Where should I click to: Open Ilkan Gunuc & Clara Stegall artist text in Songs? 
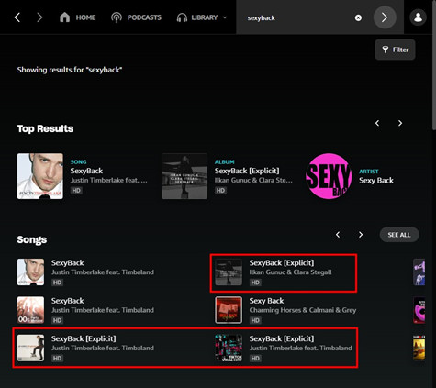pyautogui.click(x=290, y=272)
